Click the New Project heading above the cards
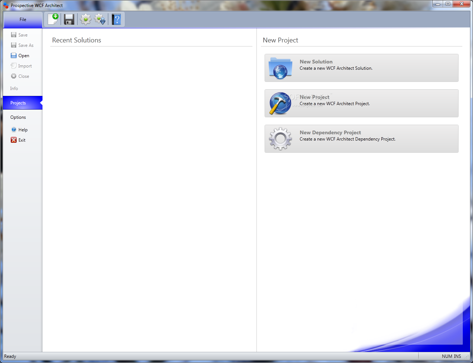Screen dimensions: 473x363 tap(280, 40)
